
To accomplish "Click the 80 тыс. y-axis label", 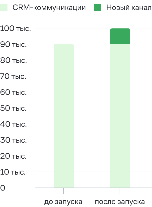I will (13, 60).
